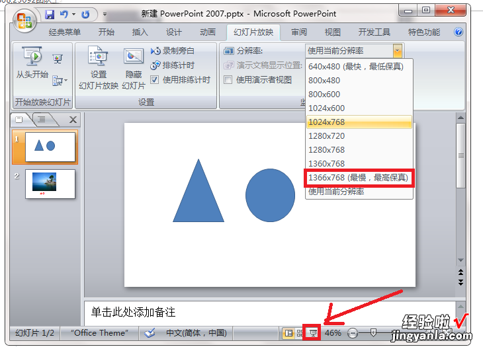Switch to Outline pane tab

coord(42,120)
